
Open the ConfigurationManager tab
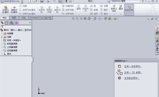coord(12,23)
